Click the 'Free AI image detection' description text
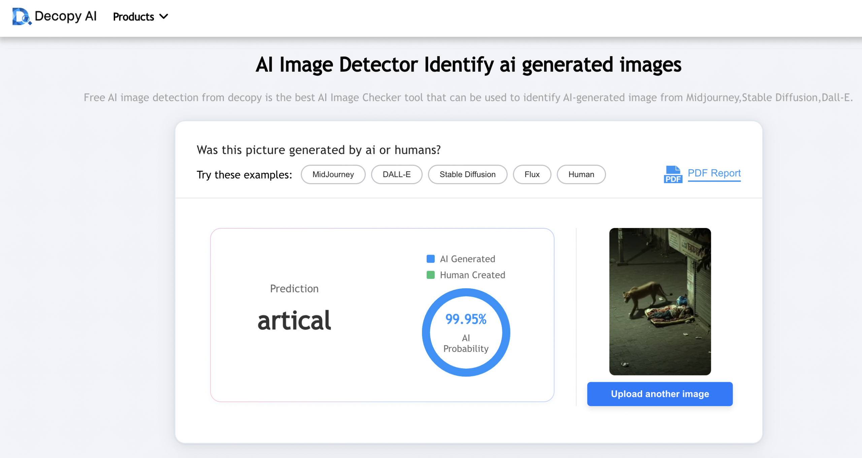Screen dimensions: 862x458 (468, 98)
